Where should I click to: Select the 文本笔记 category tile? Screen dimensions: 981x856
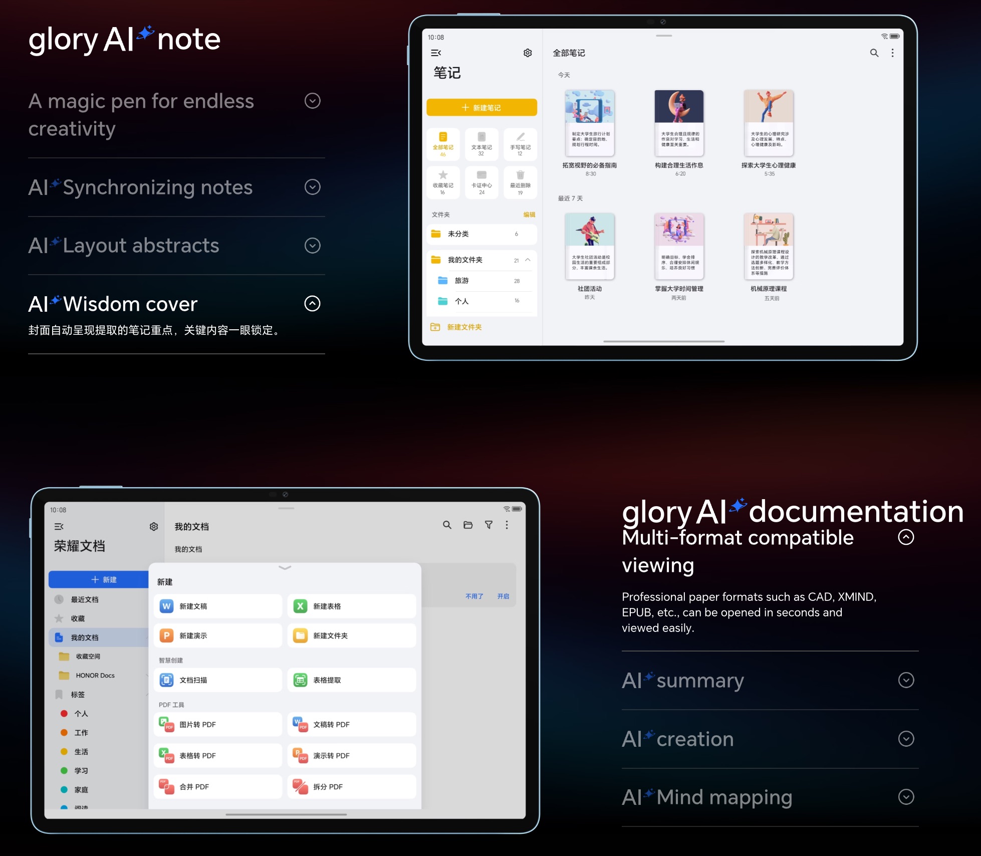(481, 144)
